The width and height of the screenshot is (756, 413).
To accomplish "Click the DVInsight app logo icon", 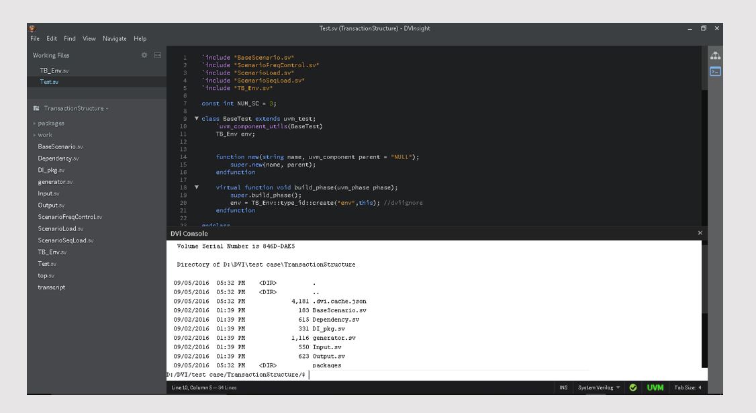I will 32,28.
